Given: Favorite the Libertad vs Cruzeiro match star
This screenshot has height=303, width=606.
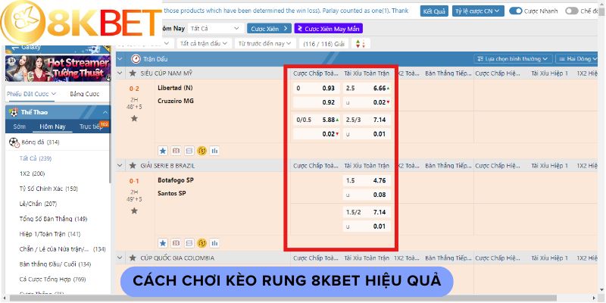Looking at the screenshot, I should [134, 118].
